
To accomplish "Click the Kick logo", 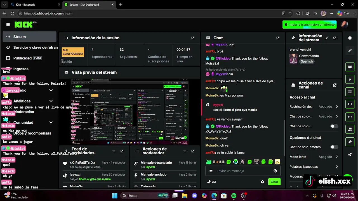I will [25, 25].
